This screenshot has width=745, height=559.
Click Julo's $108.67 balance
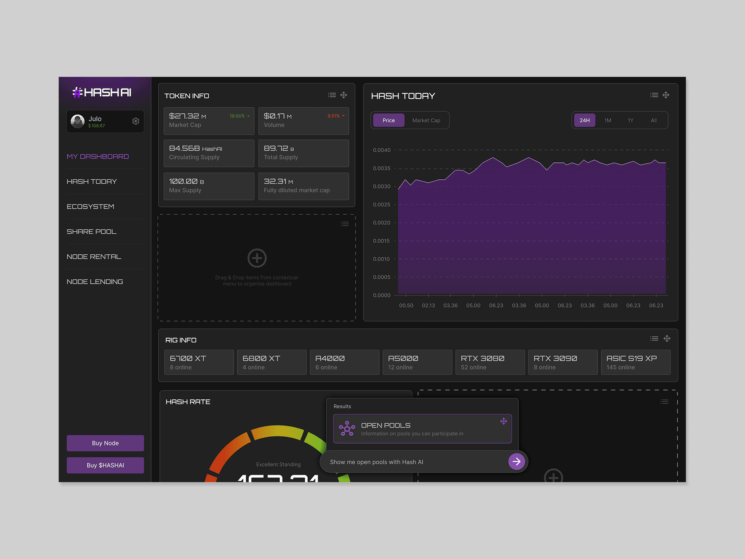point(97,126)
